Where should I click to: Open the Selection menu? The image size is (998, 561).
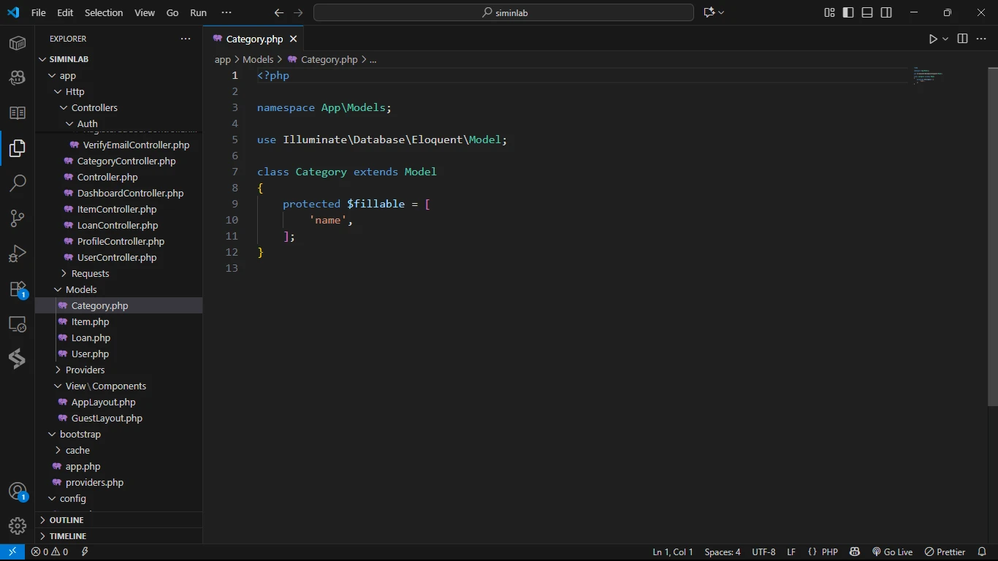click(104, 12)
